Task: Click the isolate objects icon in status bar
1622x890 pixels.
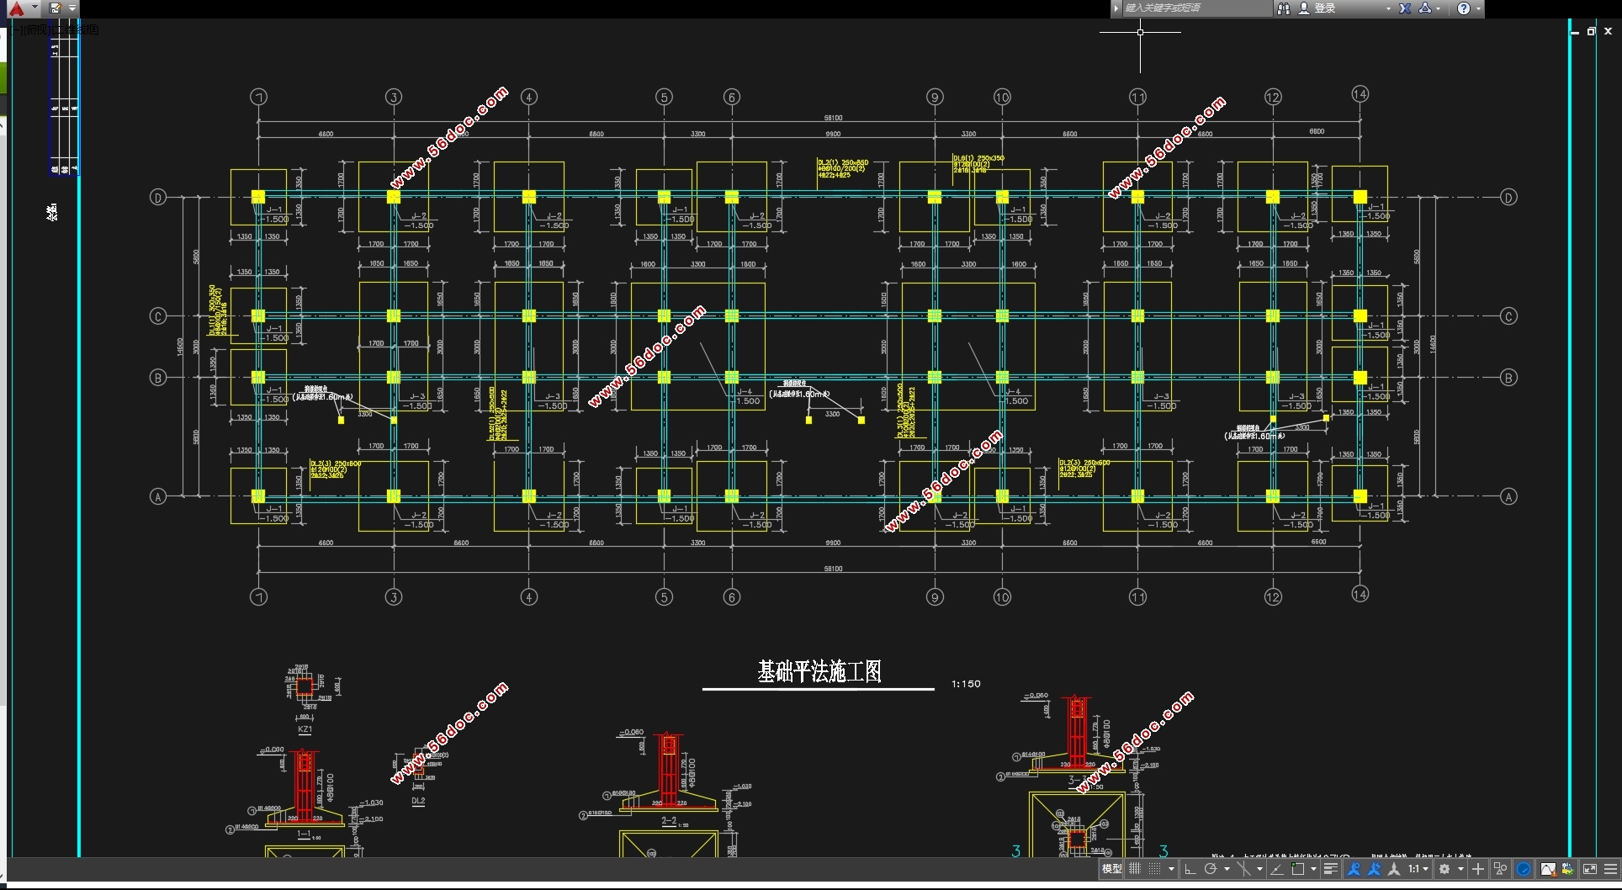Action: 1500,869
